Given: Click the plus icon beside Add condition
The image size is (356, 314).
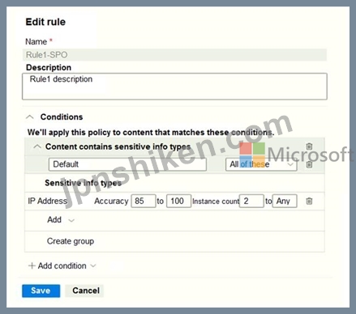Looking at the screenshot, I should (32, 265).
